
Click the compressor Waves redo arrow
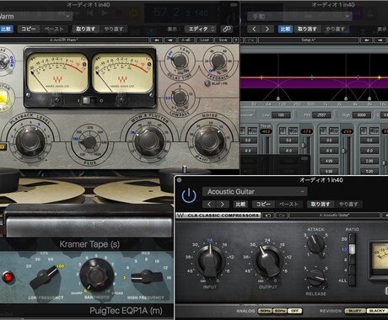click(282, 216)
